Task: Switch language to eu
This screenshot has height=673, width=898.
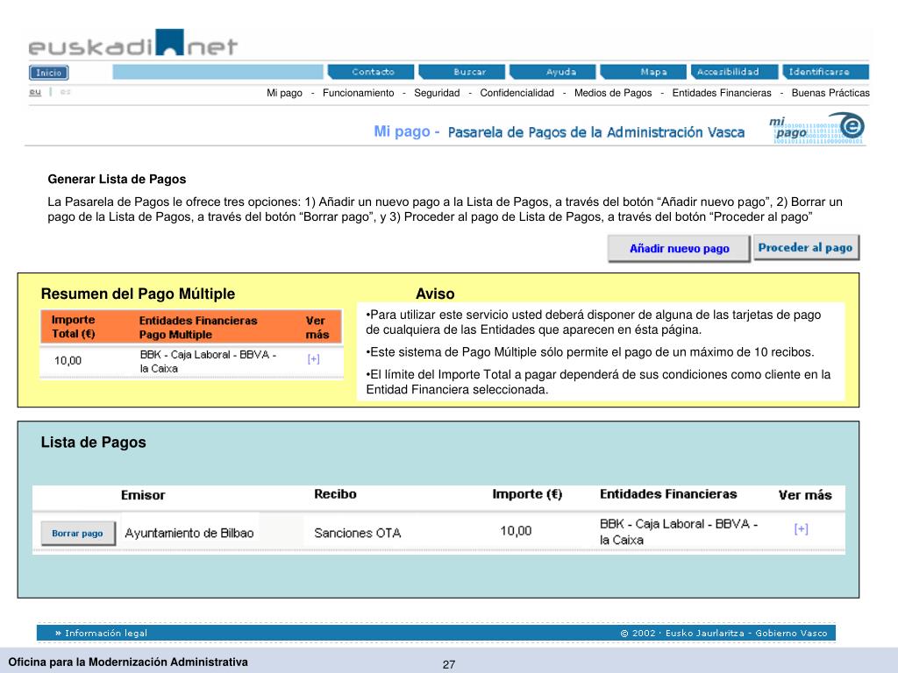Action: (x=35, y=91)
